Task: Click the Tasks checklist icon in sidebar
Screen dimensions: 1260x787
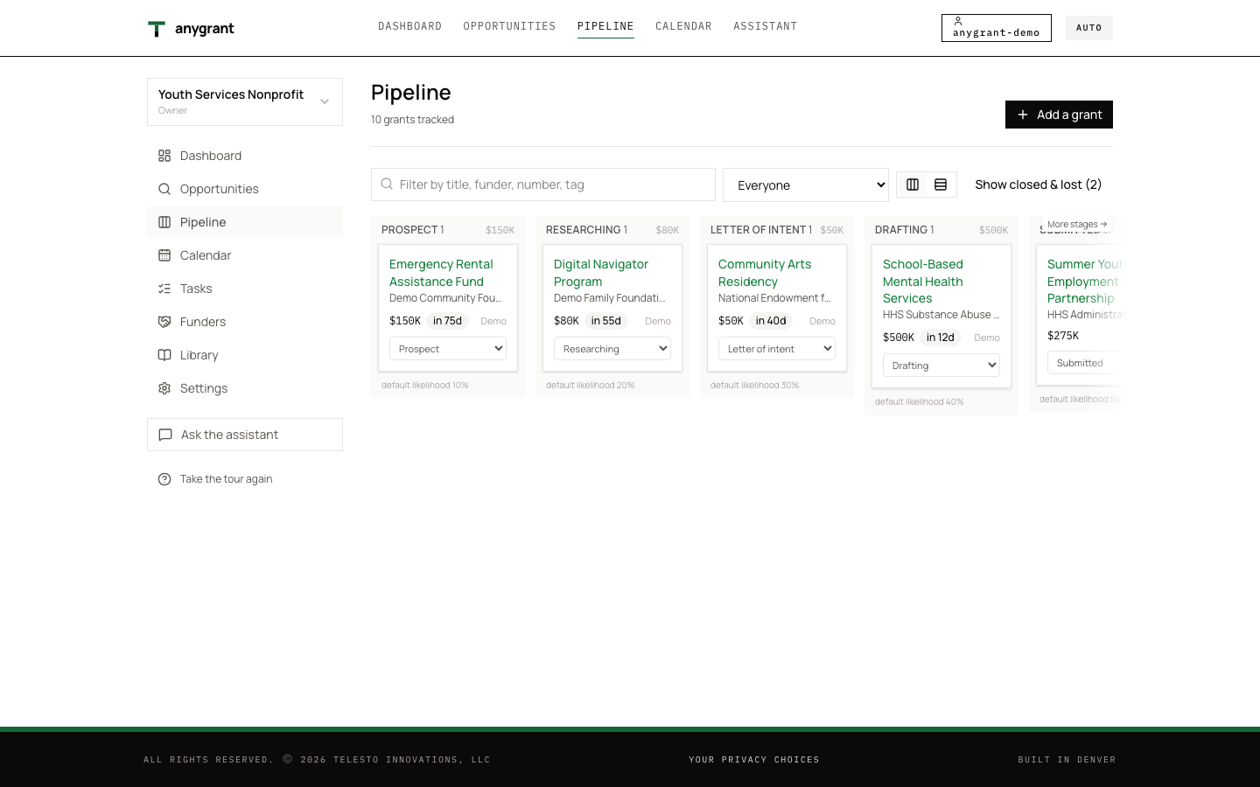Action: [164, 289]
